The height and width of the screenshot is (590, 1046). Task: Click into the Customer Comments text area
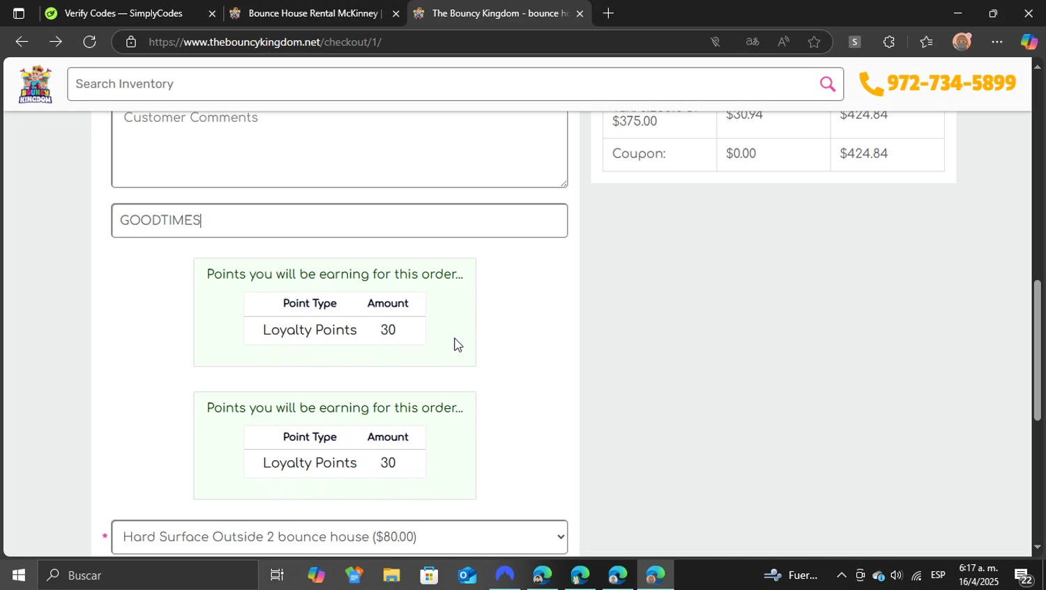[340, 148]
